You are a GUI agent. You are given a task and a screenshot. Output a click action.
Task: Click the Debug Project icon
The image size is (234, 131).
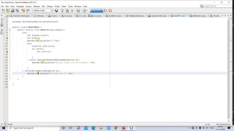(x=78, y=11)
